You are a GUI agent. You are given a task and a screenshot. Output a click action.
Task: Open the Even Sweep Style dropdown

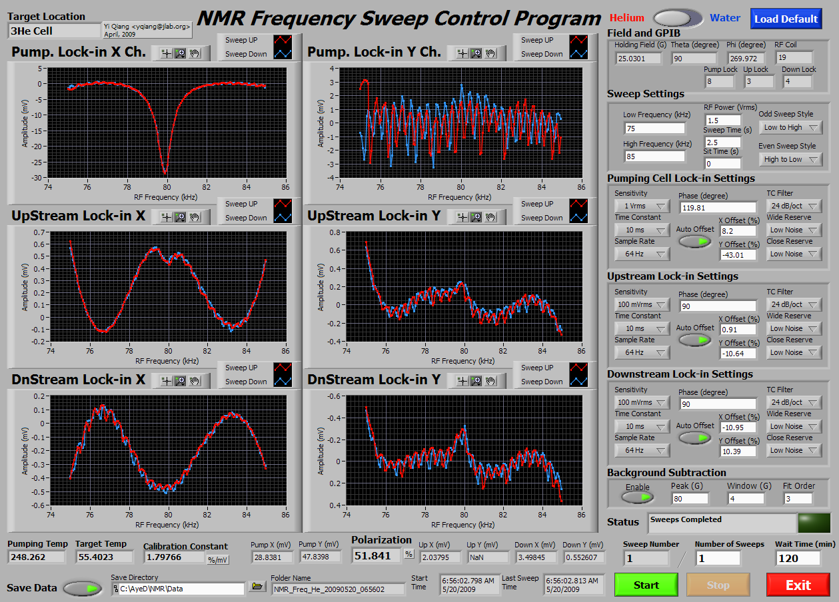[x=790, y=159]
